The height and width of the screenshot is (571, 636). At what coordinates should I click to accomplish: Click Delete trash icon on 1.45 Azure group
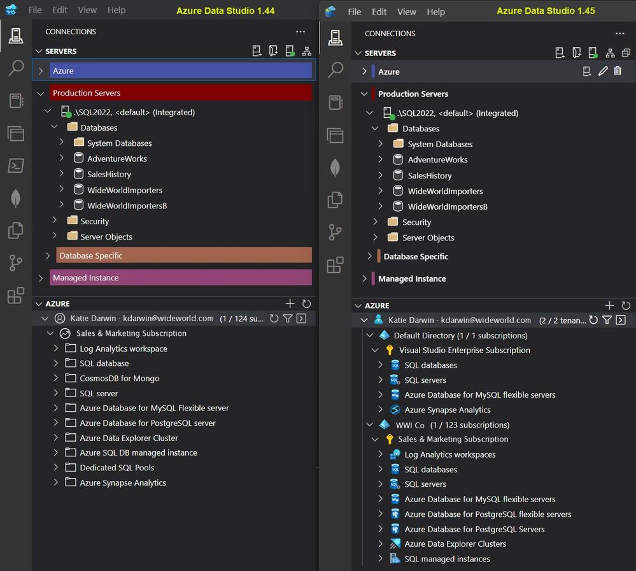[x=618, y=71]
